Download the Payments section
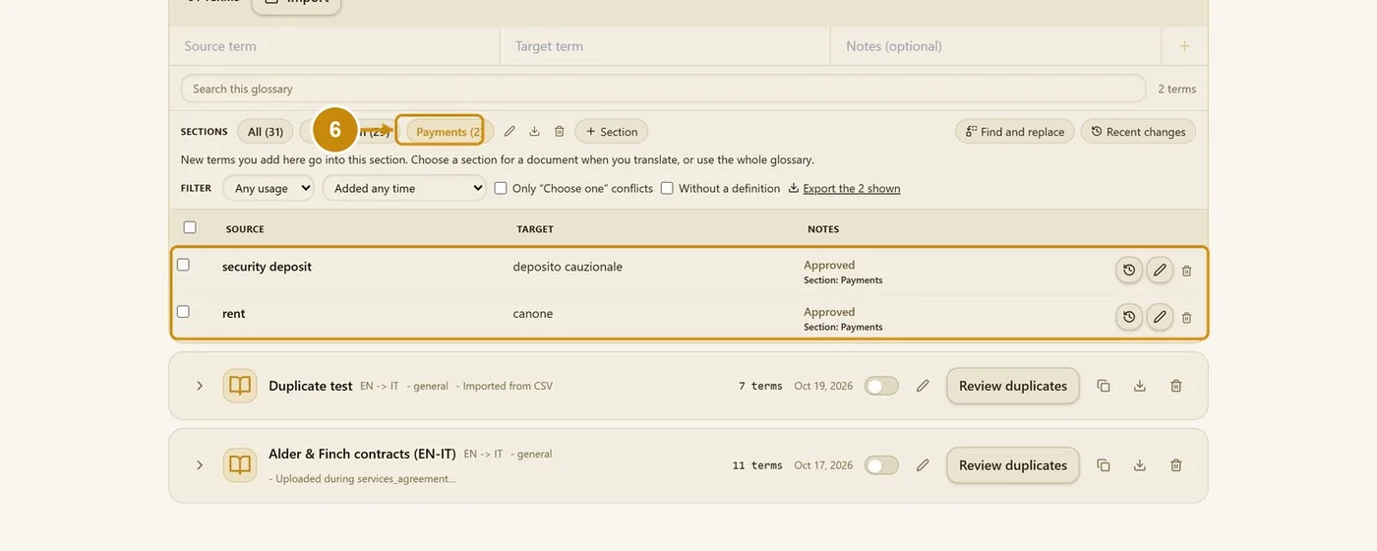The height and width of the screenshot is (551, 1377). (534, 132)
